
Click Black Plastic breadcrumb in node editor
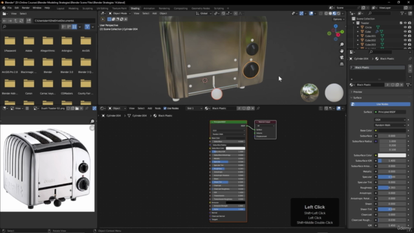[x=165, y=115]
